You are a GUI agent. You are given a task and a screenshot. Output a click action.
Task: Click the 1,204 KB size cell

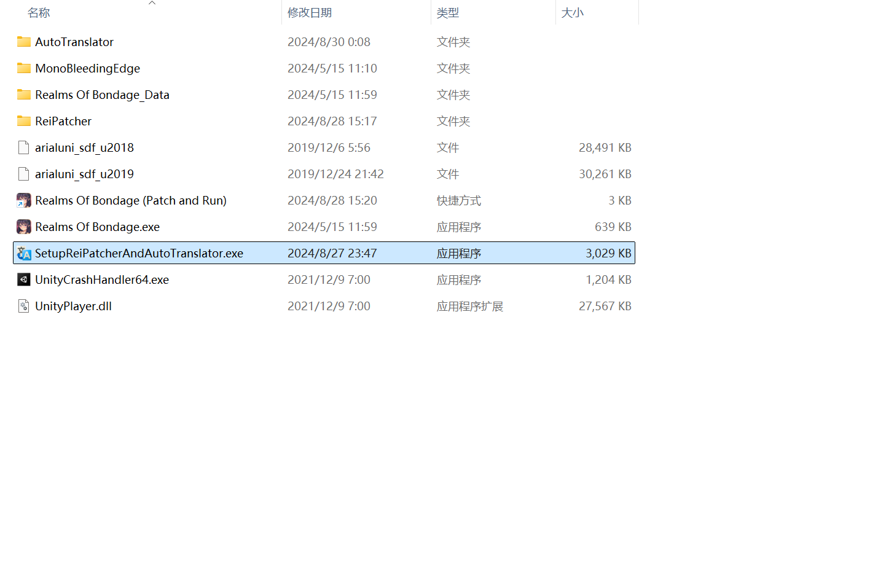click(609, 280)
